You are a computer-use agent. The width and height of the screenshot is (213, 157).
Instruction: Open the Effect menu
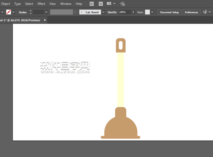tap(41, 4)
